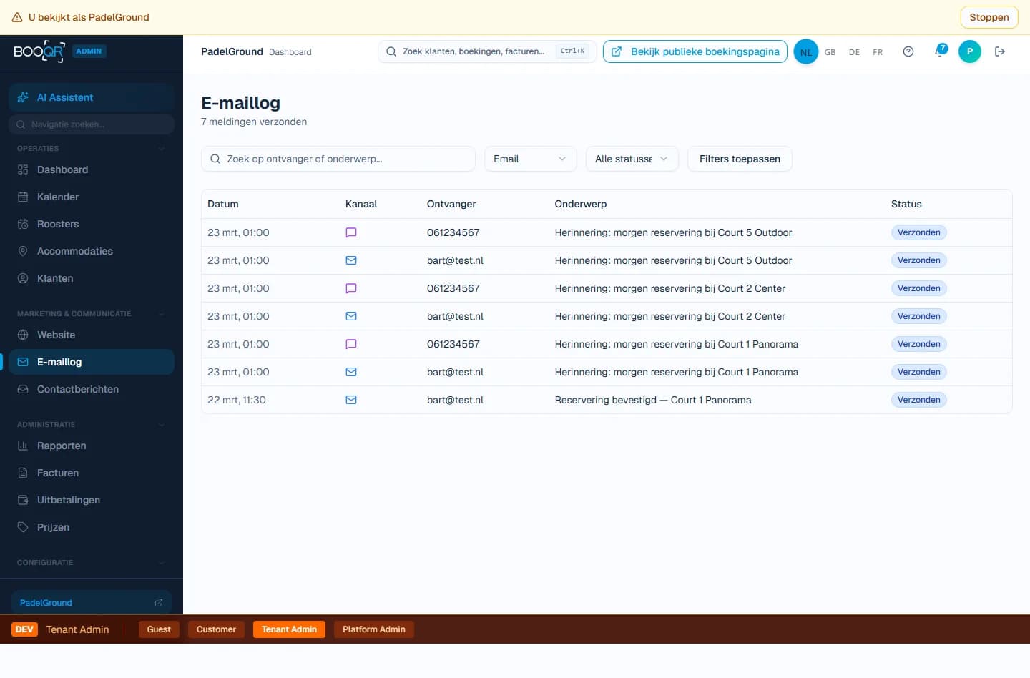
Task: Open the Alle statussen dropdown
Action: coord(632,159)
